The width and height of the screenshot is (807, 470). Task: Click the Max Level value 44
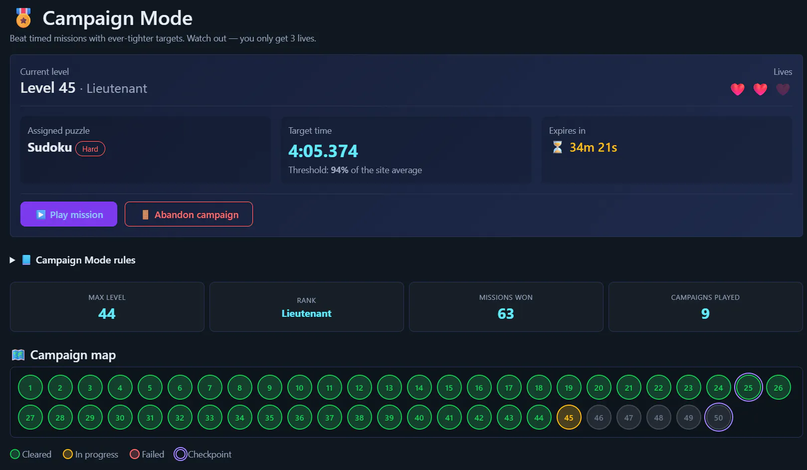pyautogui.click(x=107, y=314)
